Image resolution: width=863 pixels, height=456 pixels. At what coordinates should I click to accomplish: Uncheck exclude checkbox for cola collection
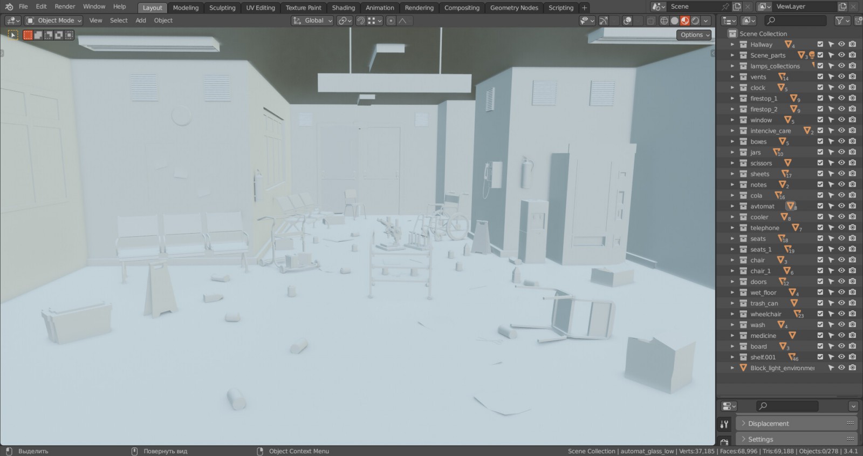click(x=820, y=195)
